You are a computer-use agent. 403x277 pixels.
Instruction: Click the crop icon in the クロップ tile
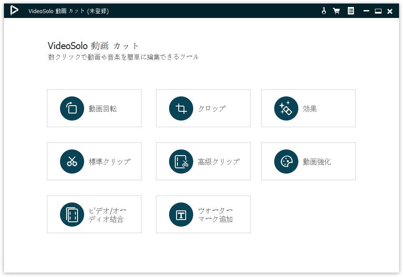181,108
